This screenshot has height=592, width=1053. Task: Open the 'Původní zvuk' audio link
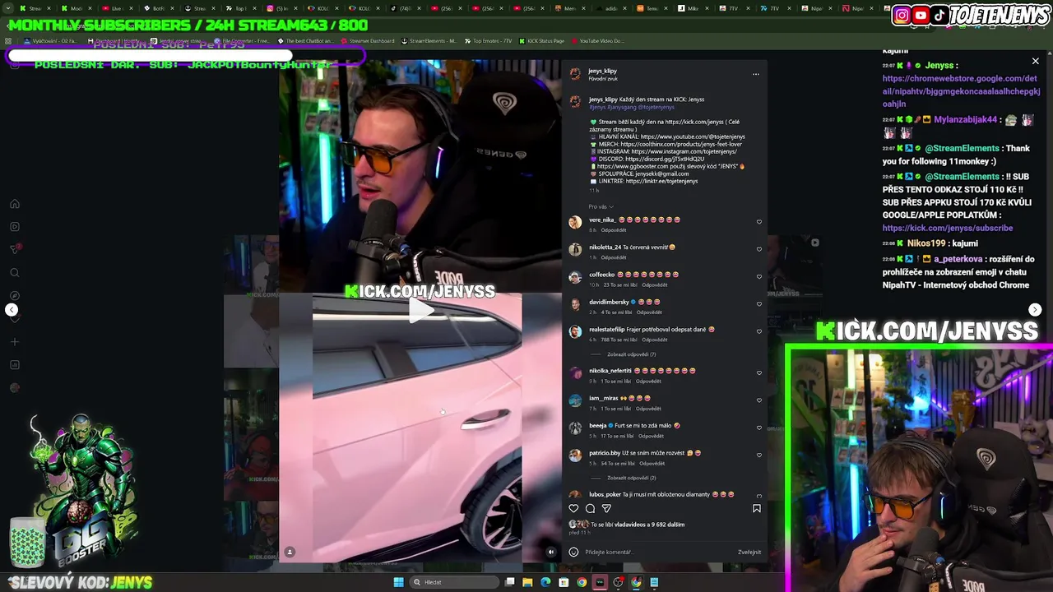click(603, 79)
